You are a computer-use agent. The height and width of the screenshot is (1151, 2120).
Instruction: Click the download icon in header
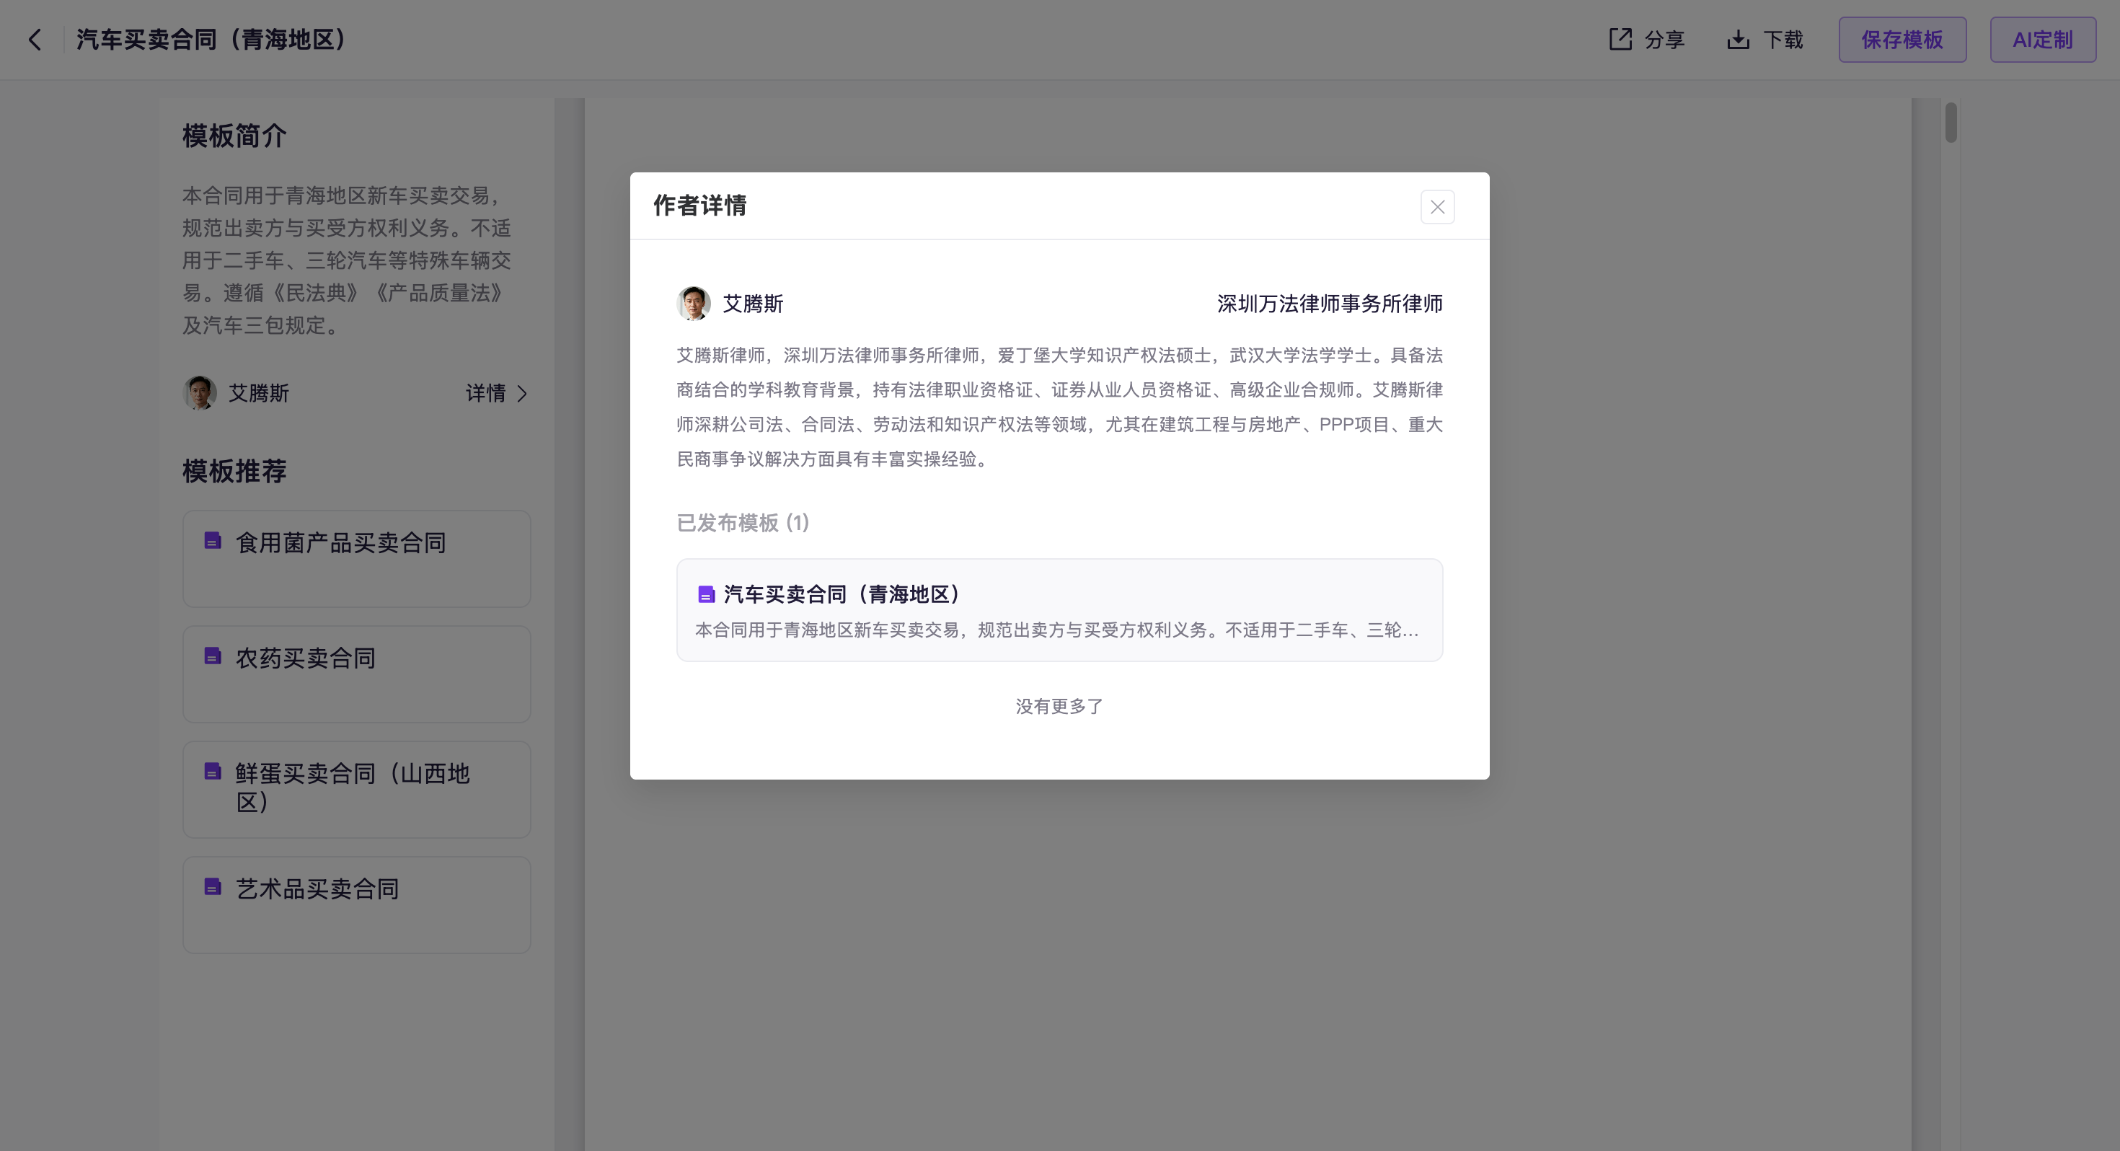pyautogui.click(x=1737, y=40)
